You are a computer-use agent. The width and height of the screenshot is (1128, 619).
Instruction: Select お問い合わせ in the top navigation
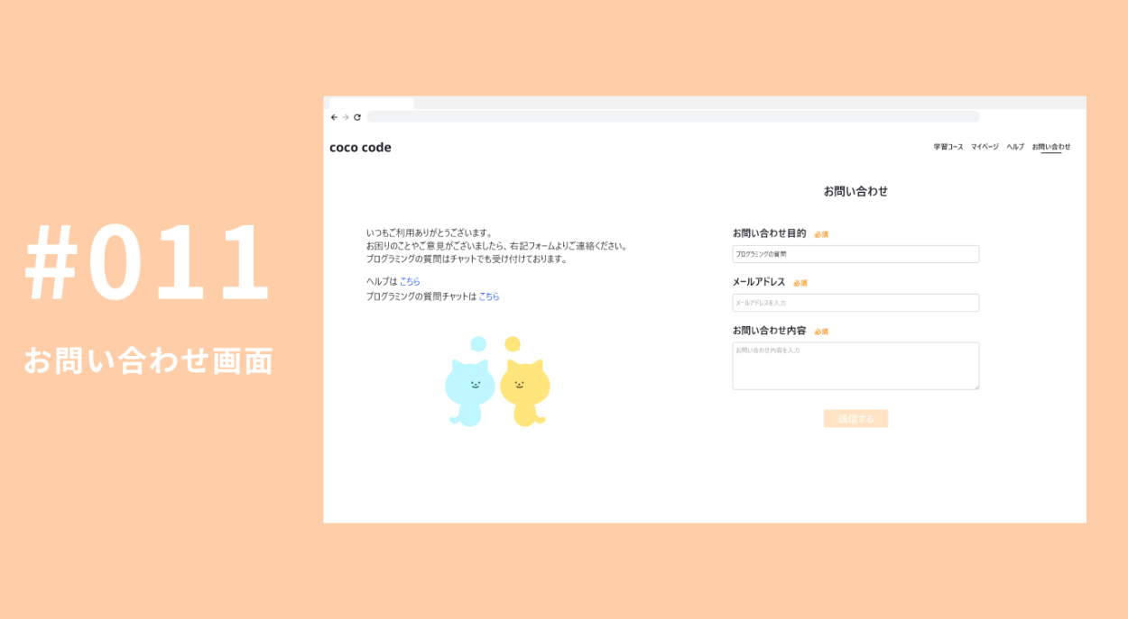(x=1051, y=147)
